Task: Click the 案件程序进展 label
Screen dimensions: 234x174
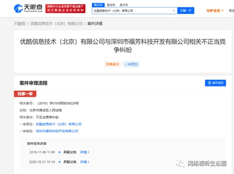Action: [37, 144]
